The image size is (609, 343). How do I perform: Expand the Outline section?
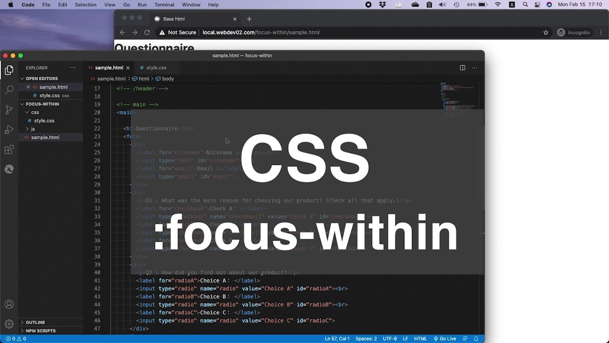[x=35, y=323]
